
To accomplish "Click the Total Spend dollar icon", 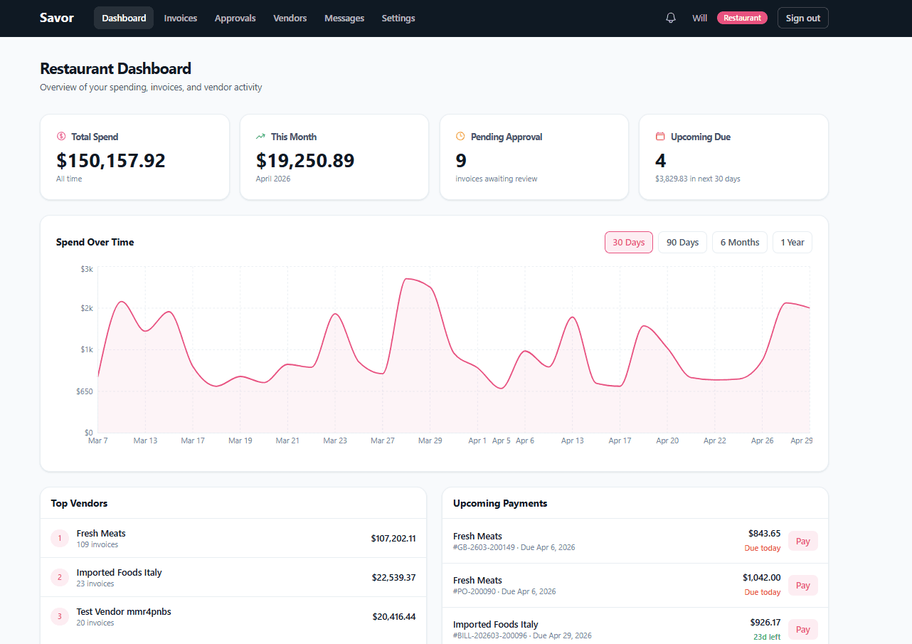I will point(61,135).
